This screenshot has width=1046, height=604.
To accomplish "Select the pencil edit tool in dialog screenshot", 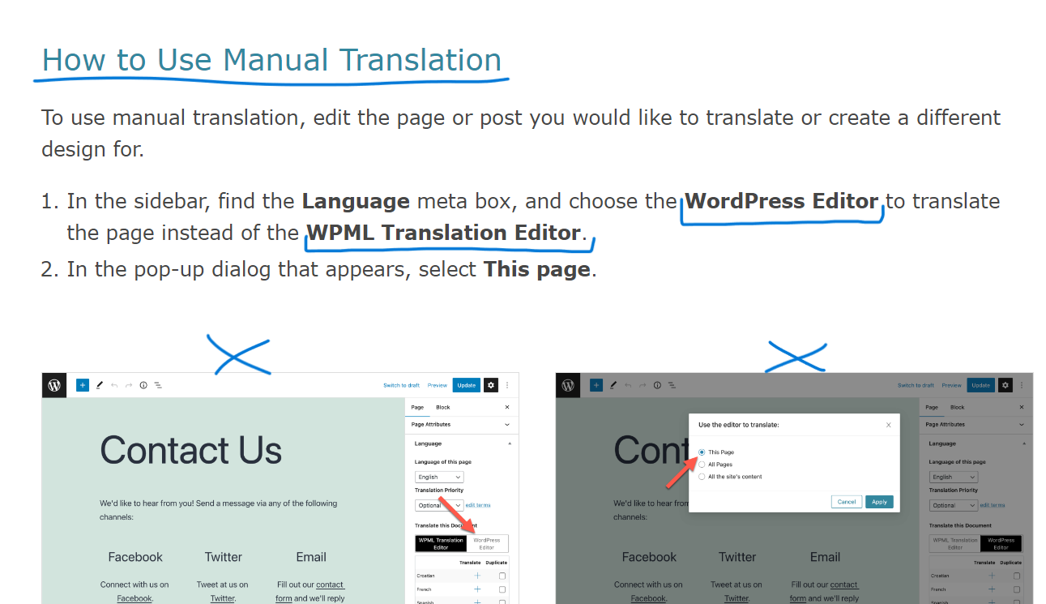I will point(613,385).
